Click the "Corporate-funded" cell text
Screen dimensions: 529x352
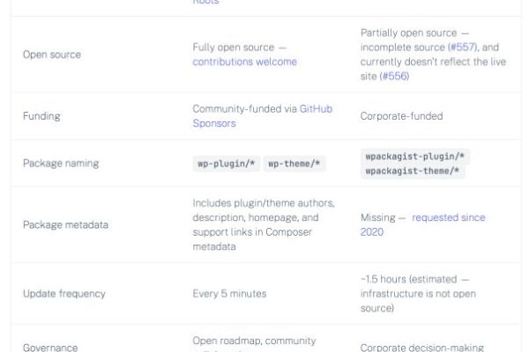[401, 116]
